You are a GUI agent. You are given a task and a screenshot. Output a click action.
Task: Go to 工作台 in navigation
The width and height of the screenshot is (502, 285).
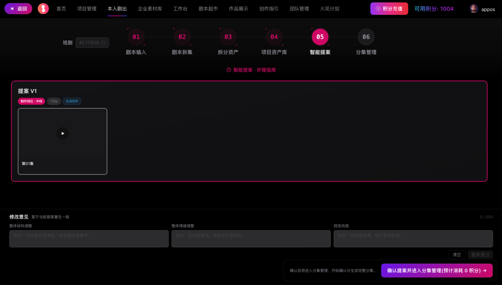(x=180, y=9)
